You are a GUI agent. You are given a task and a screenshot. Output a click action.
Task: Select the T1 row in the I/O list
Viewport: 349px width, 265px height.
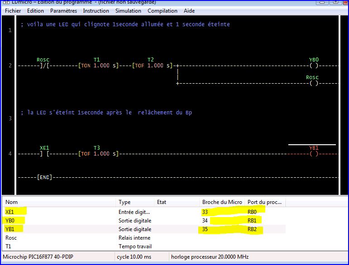[144, 246]
